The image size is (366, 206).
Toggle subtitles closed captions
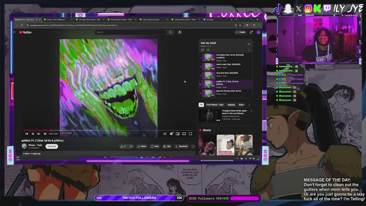tap(165, 134)
